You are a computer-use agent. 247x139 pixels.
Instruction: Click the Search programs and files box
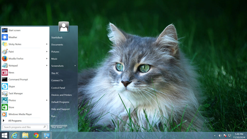point(23,127)
